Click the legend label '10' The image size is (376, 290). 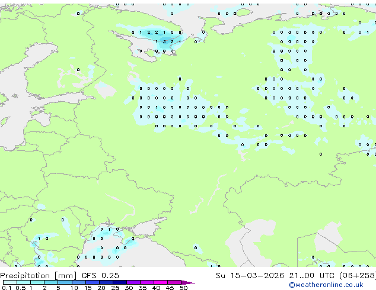click(74, 288)
